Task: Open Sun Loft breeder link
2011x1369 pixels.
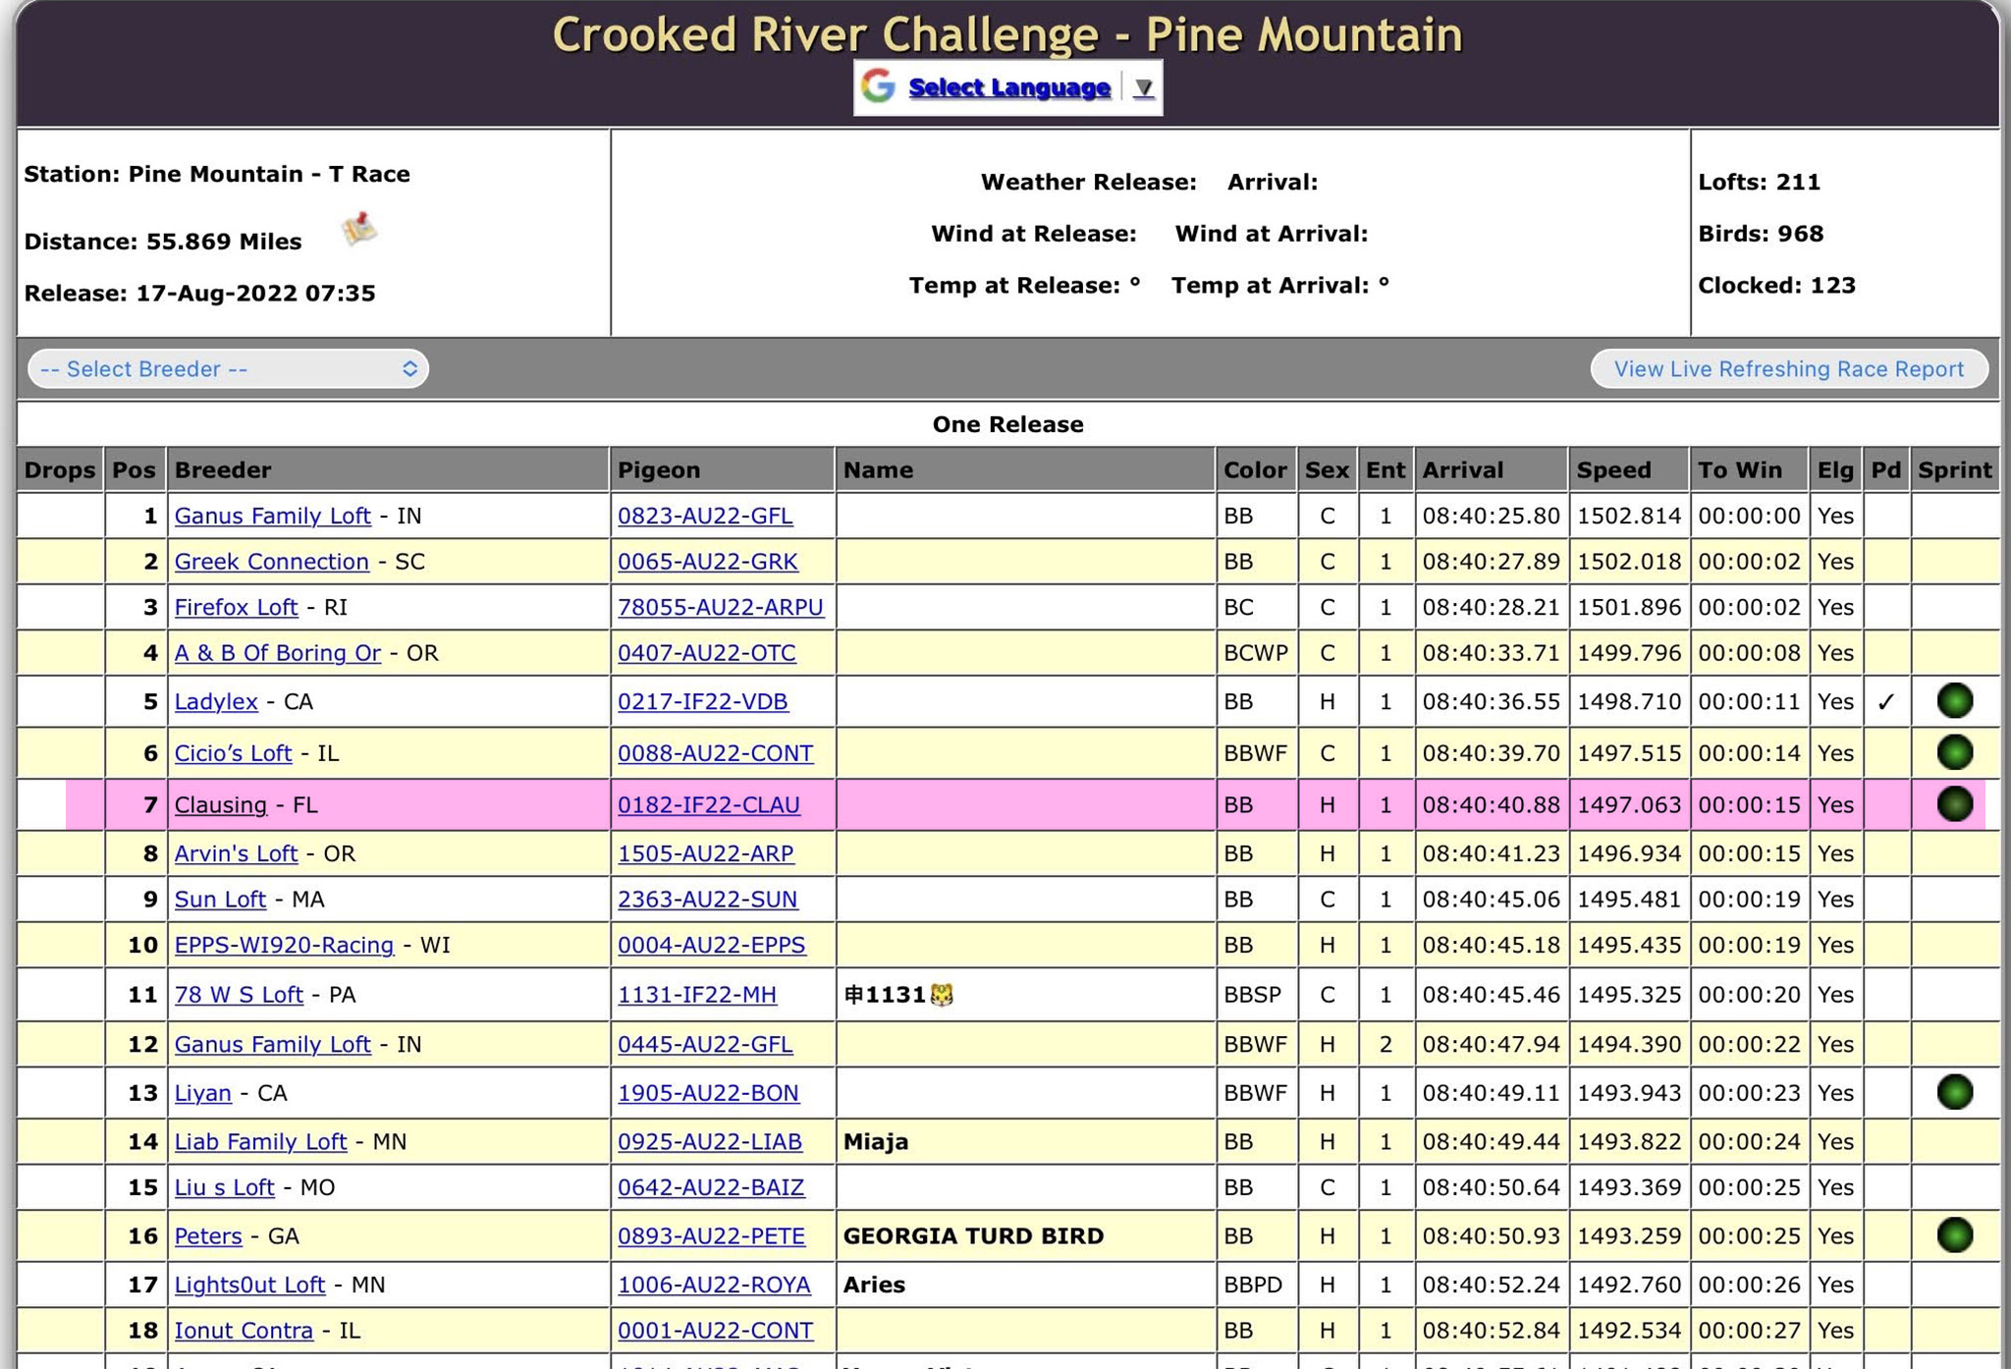Action: tap(220, 900)
